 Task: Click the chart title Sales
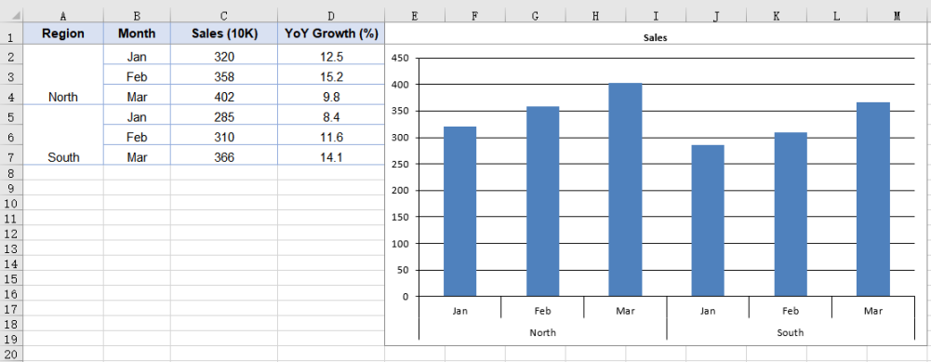656,37
